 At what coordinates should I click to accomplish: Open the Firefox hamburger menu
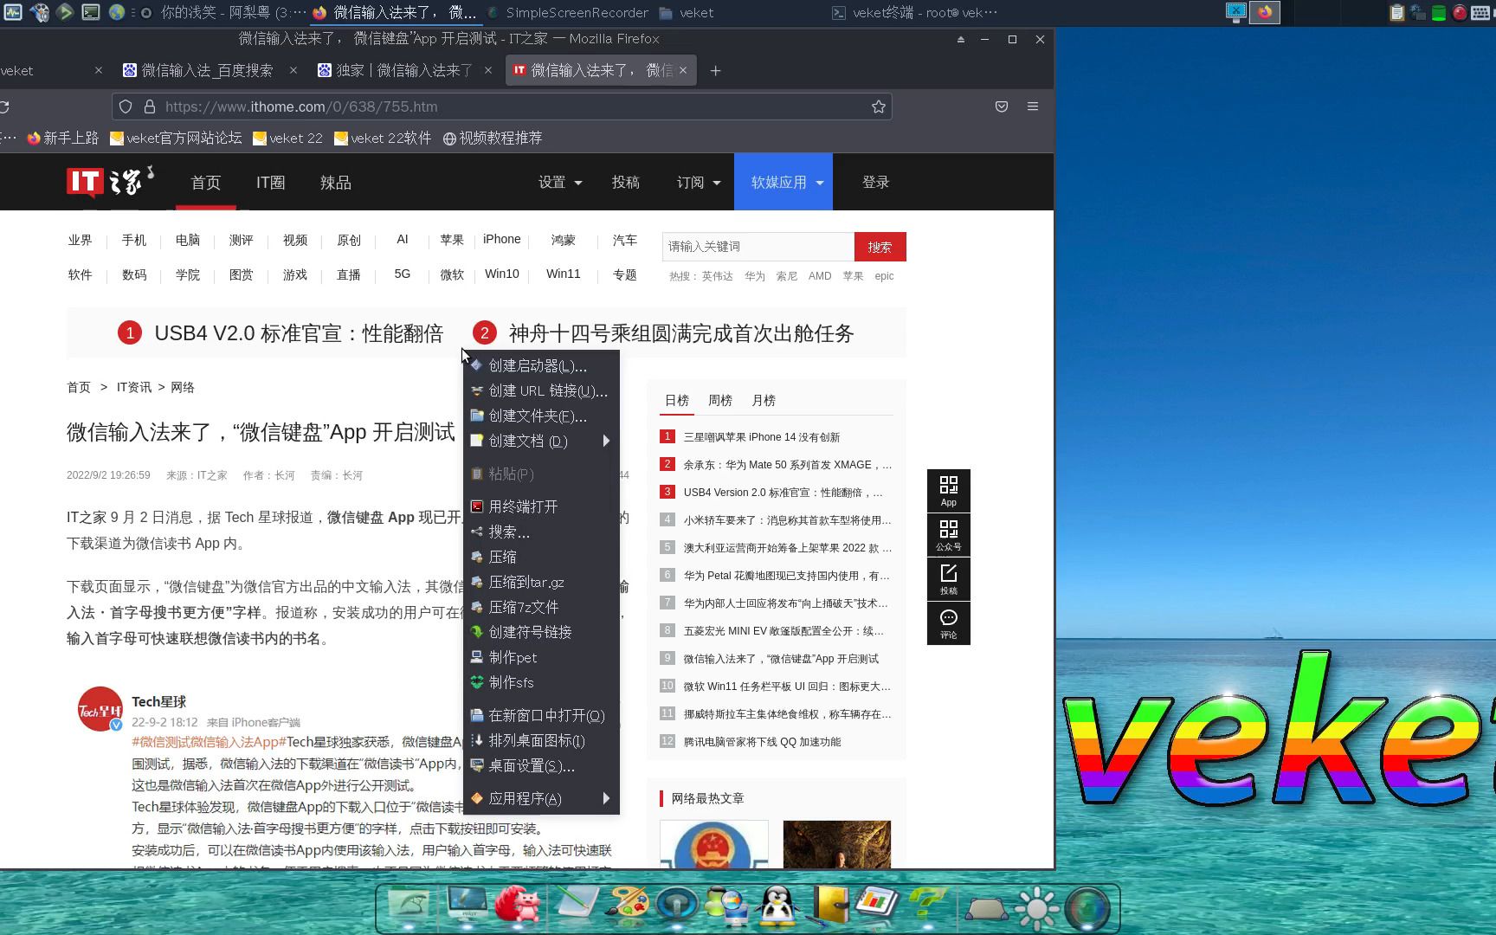click(1032, 106)
